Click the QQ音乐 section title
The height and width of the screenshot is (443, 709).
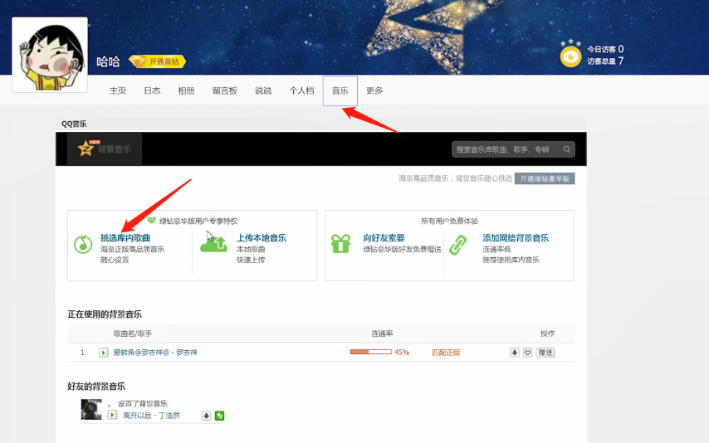74,124
